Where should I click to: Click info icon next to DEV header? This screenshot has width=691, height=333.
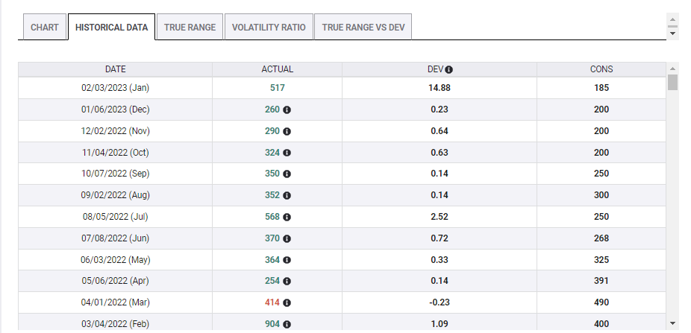coord(449,69)
